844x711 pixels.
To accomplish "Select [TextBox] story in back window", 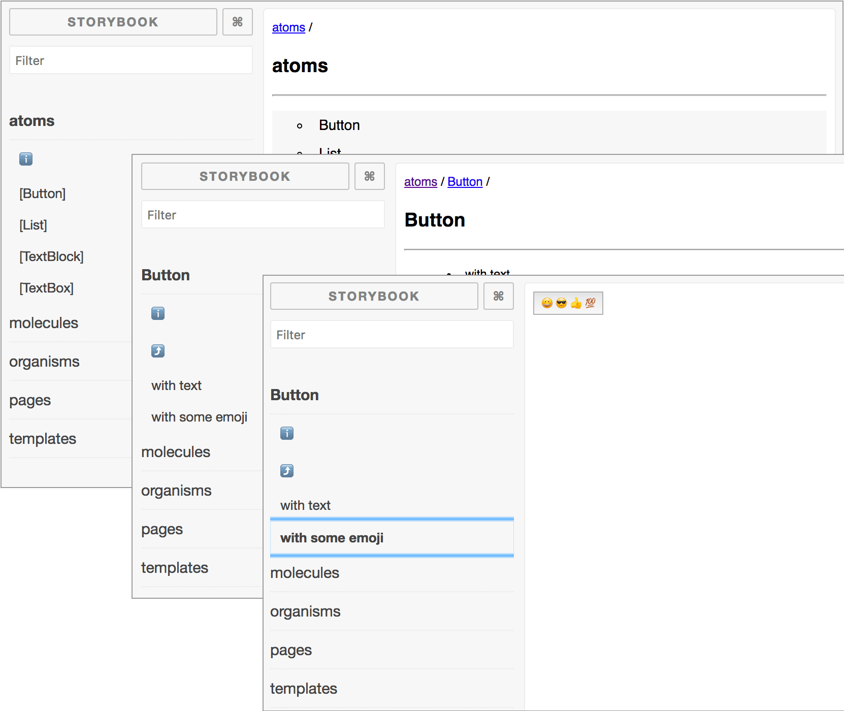I will tap(46, 288).
